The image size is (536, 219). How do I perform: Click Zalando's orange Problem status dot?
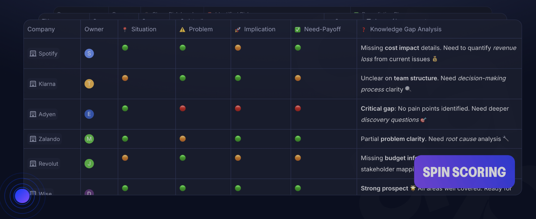pyautogui.click(x=183, y=139)
